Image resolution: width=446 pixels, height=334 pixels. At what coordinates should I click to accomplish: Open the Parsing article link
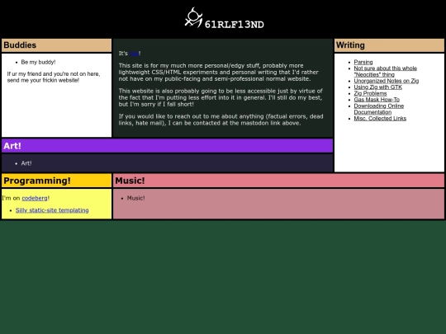pyautogui.click(x=363, y=62)
